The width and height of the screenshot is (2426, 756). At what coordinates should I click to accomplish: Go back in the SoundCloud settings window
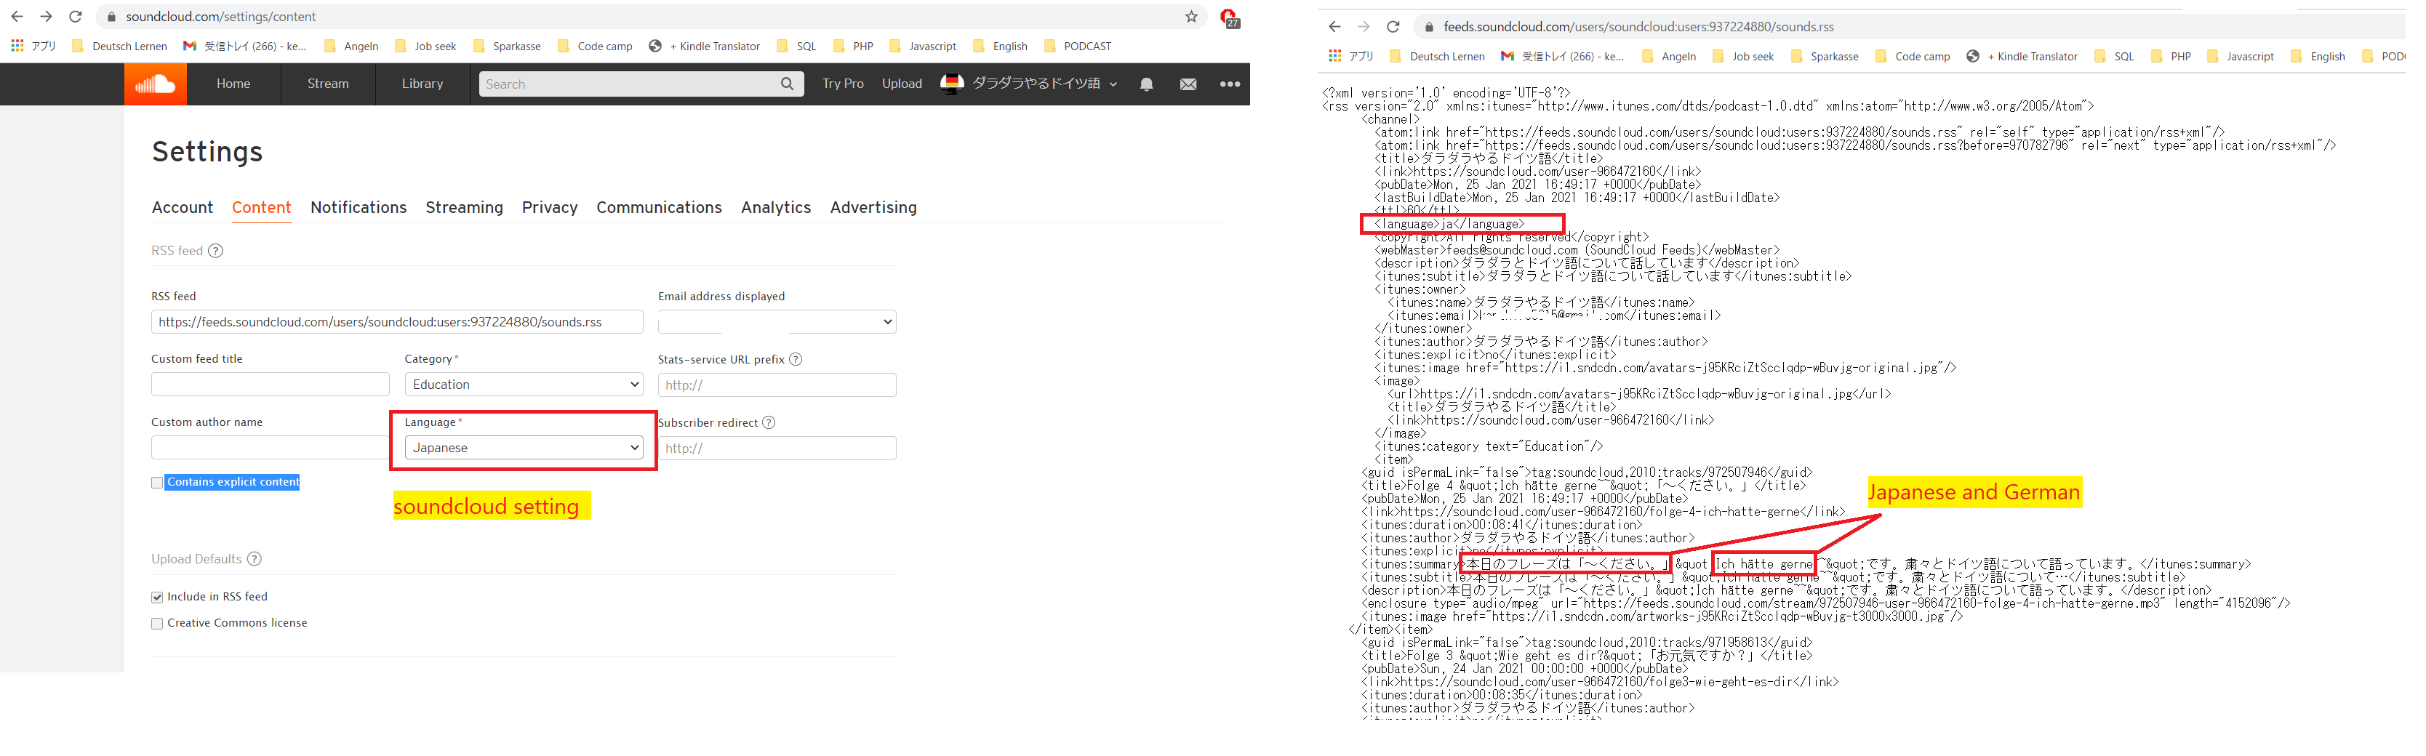pos(17,16)
